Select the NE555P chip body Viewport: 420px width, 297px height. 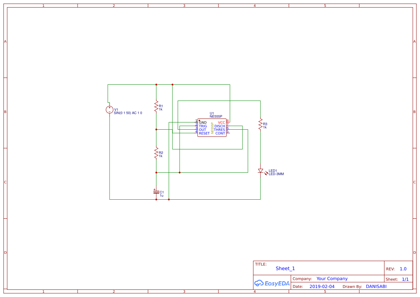tap(212, 128)
